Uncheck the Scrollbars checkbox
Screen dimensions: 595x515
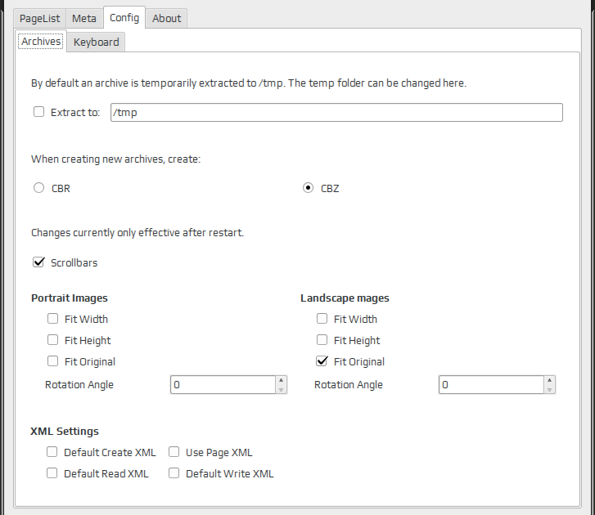click(38, 262)
